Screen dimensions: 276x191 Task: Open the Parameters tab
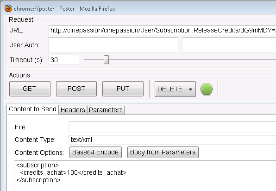pyautogui.click(x=106, y=110)
